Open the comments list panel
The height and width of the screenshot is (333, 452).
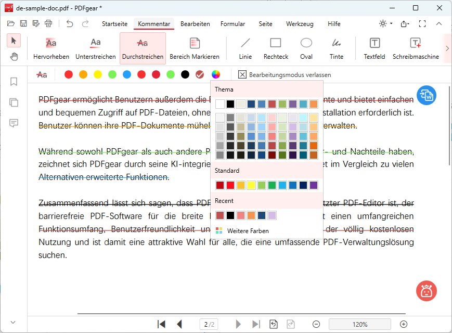click(x=14, y=123)
